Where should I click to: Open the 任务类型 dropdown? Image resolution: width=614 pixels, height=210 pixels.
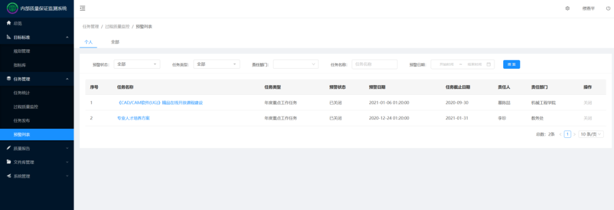coord(217,64)
